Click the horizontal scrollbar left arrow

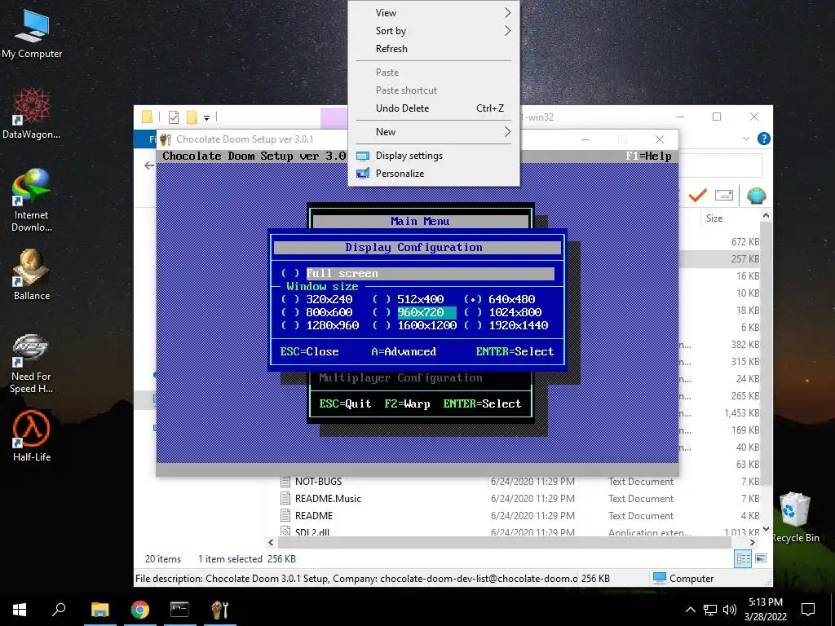pos(271,542)
